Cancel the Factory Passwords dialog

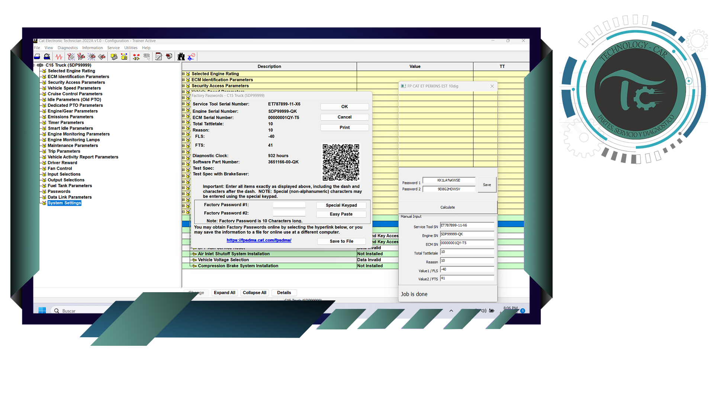[x=345, y=117]
